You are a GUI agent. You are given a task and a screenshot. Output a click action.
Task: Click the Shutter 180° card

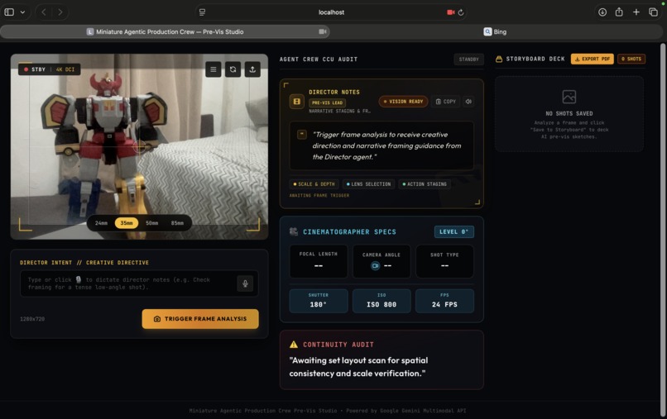(318, 301)
